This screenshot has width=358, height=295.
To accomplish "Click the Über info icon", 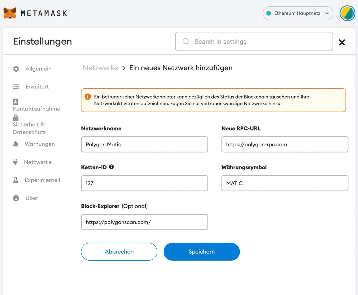I will (16, 198).
